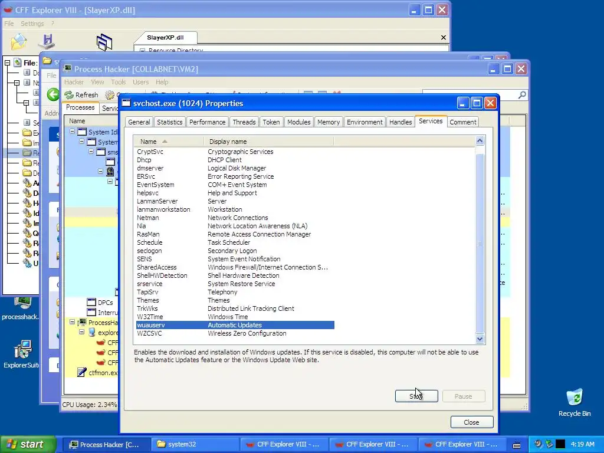
Task: Click the services list scrollbar down arrow
Action: coord(480,339)
